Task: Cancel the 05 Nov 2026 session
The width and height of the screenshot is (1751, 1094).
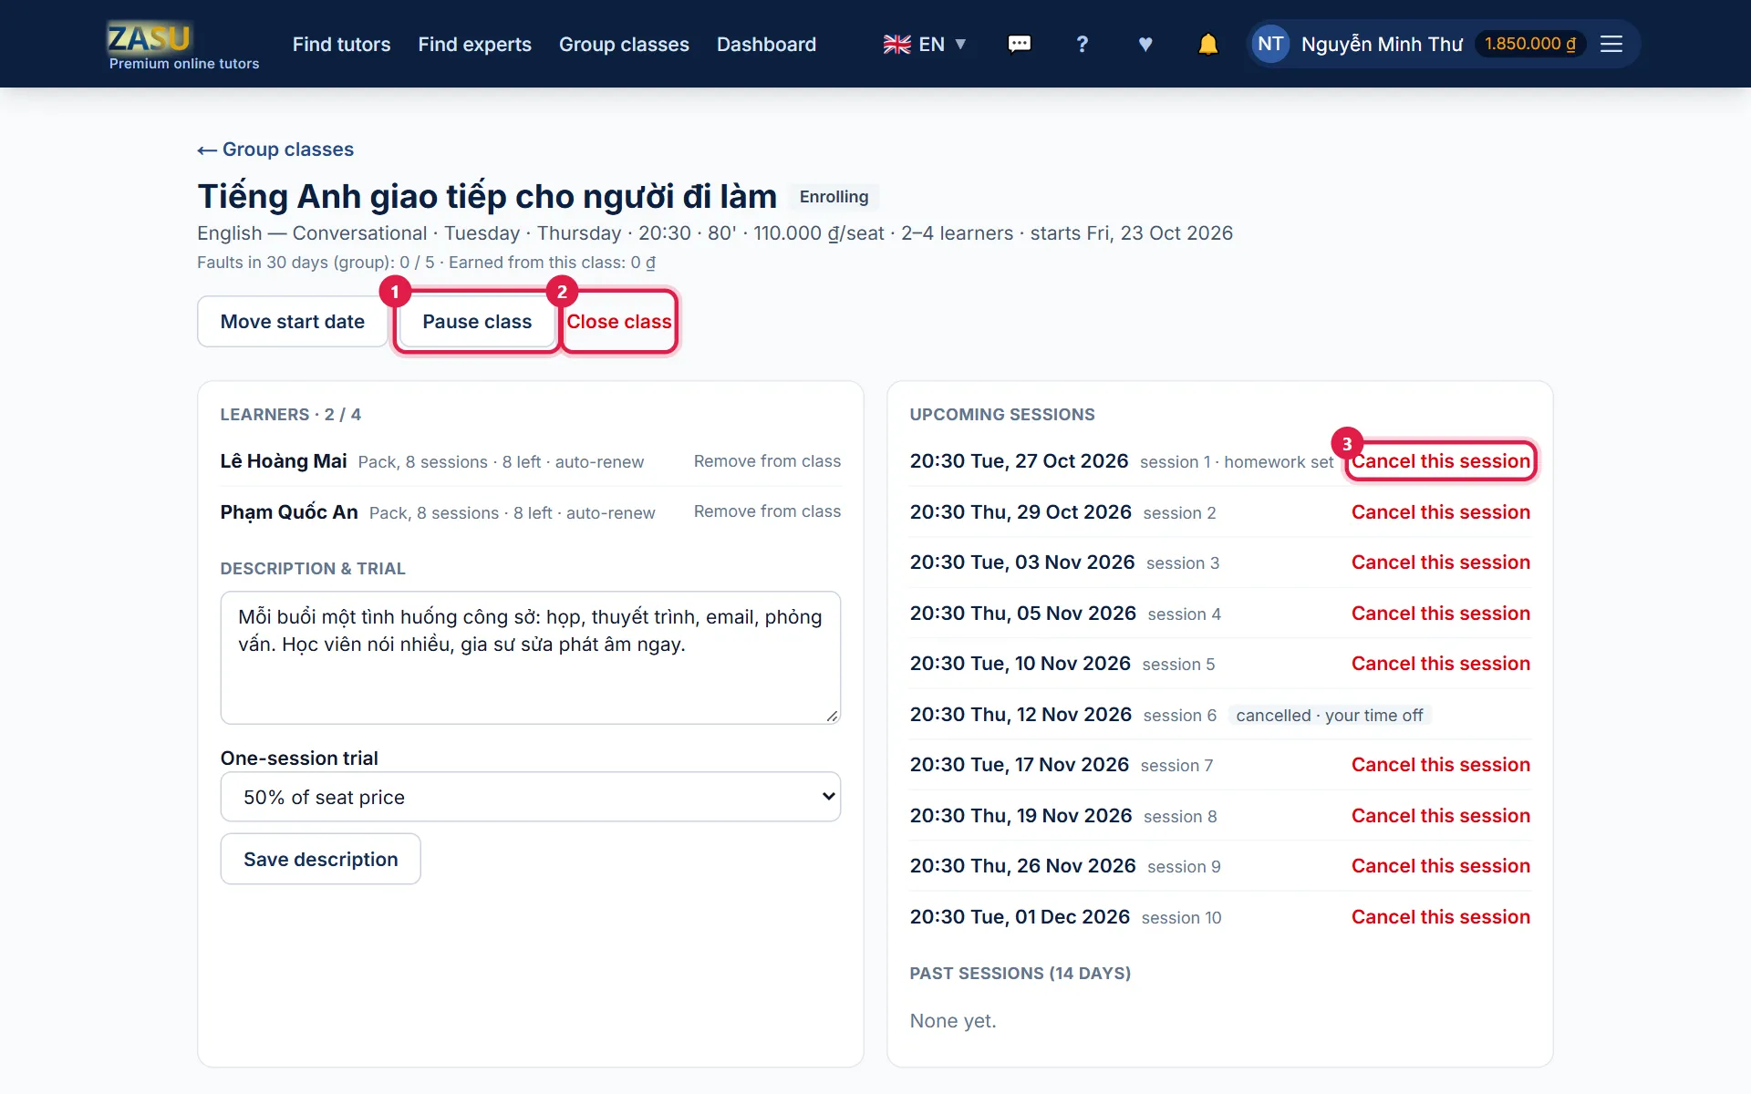Action: 1441,614
